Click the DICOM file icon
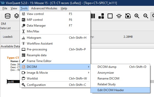This screenshot has height=97, width=154. [x=23, y=67]
